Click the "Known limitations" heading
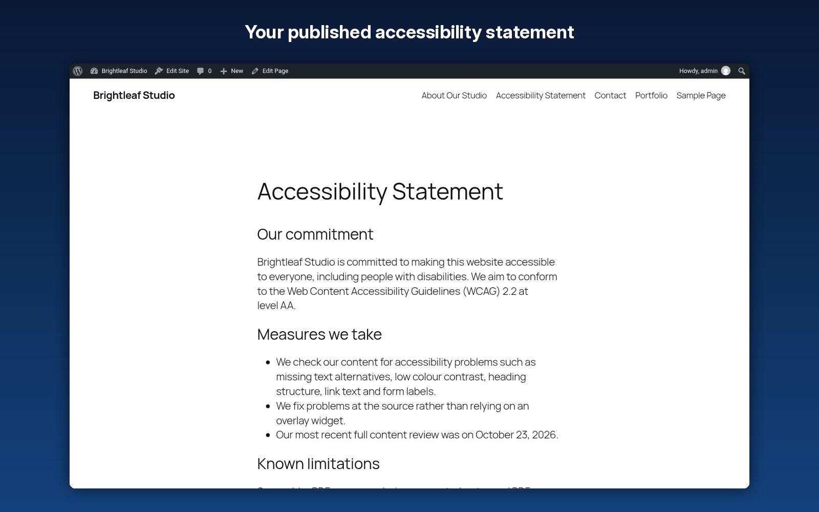 coord(318,464)
